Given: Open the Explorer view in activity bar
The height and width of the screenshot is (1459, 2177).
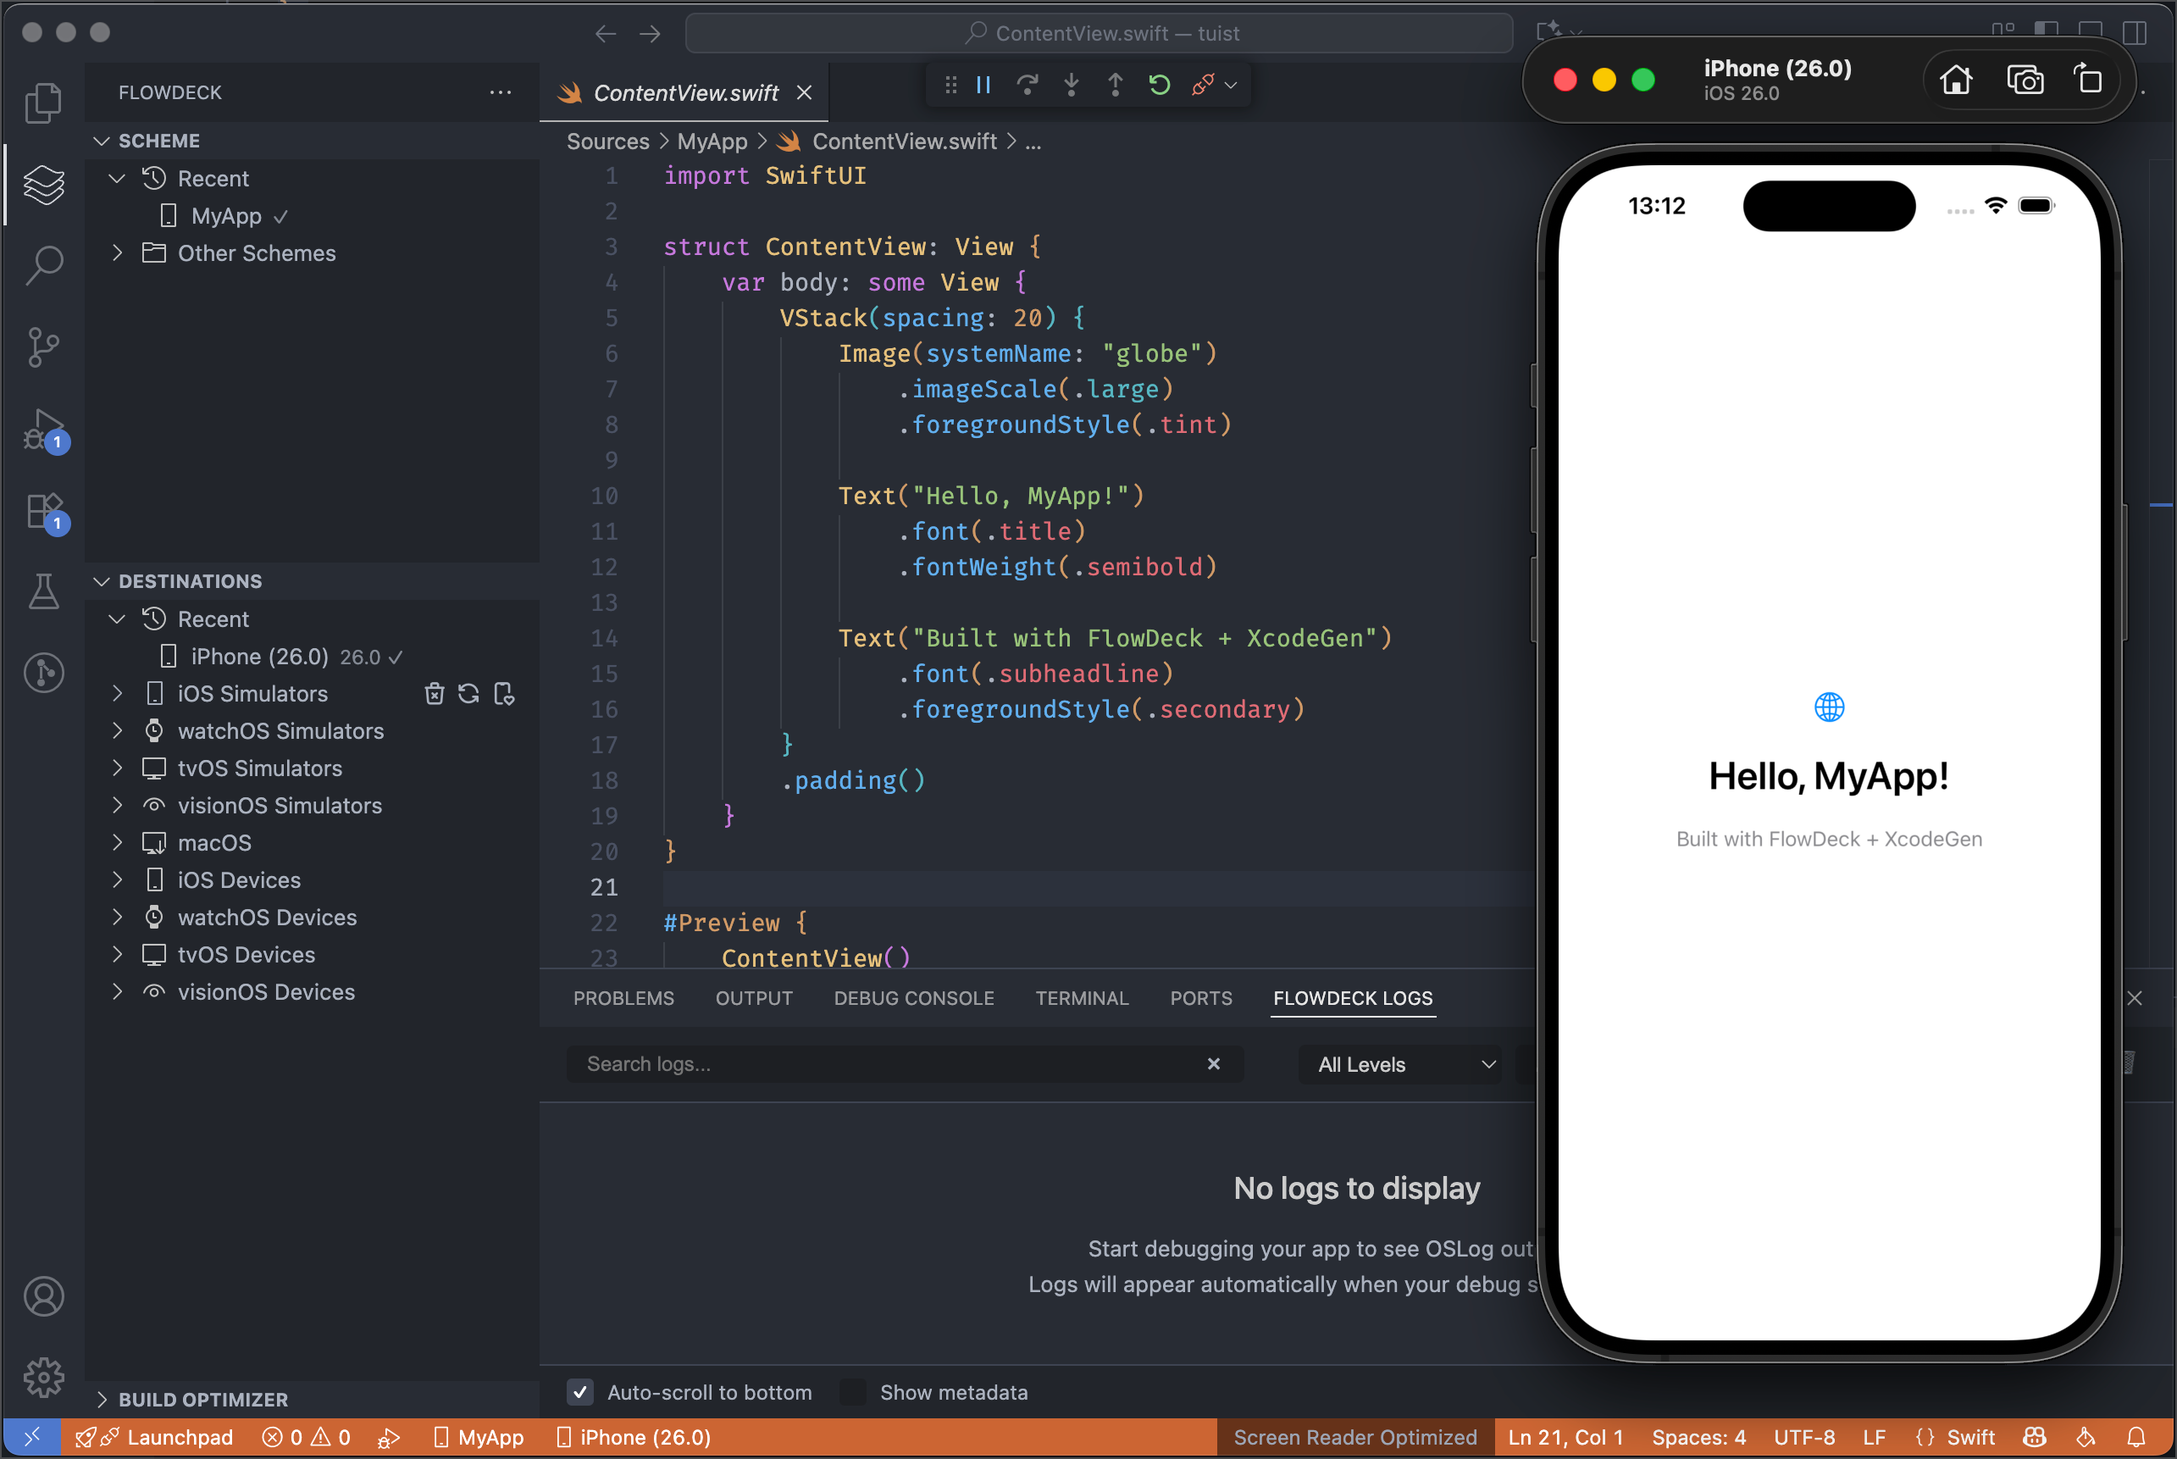Looking at the screenshot, I should click(43, 103).
